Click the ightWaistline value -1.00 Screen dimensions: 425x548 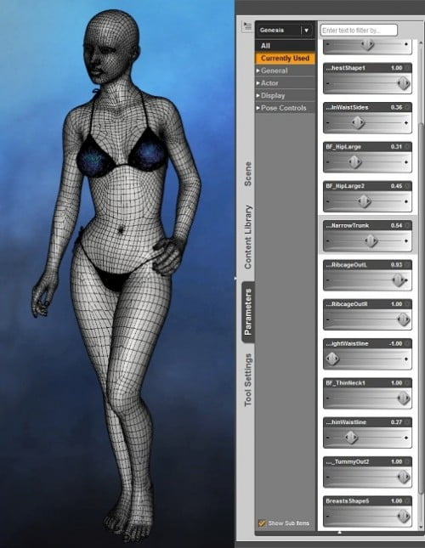click(x=395, y=344)
